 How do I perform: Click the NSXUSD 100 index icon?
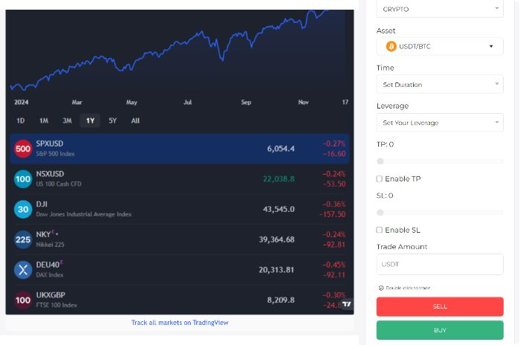[x=23, y=179]
